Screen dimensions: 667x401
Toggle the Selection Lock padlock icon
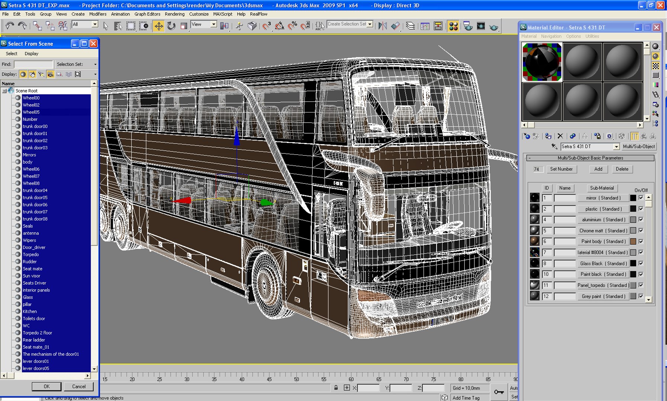336,388
